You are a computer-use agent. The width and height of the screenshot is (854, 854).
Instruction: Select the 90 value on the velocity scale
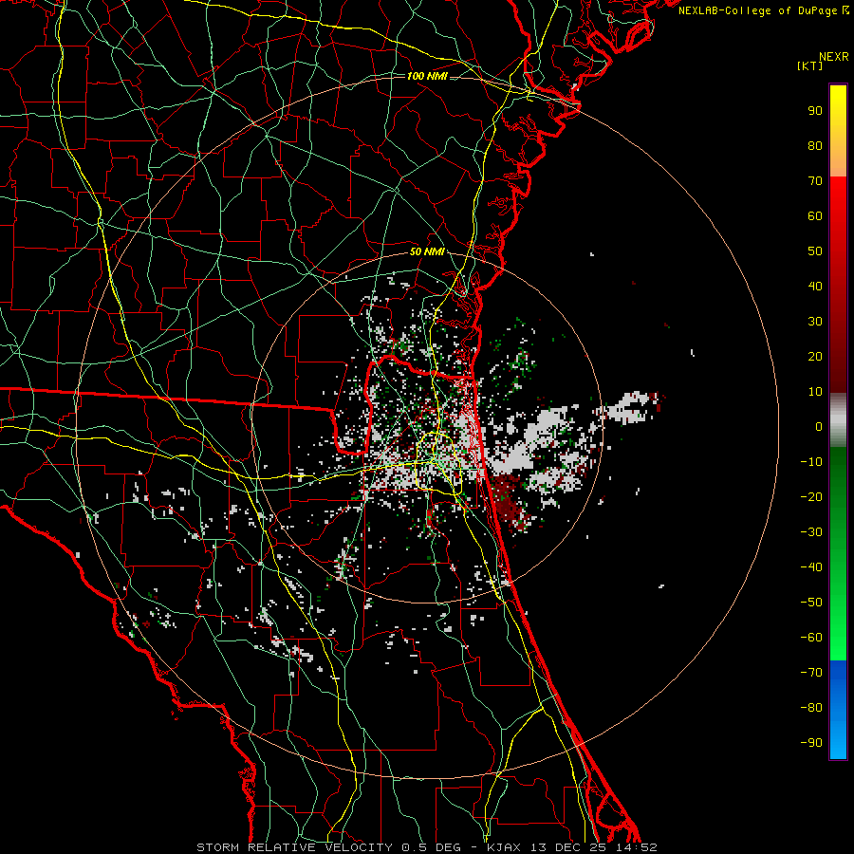[x=815, y=111]
